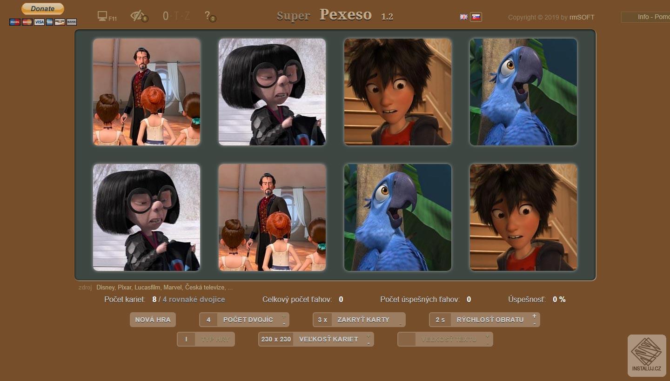Image resolution: width=670 pixels, height=381 pixels.
Task: Click the ZAKRYŤ KARTY button
Action: tap(359, 320)
